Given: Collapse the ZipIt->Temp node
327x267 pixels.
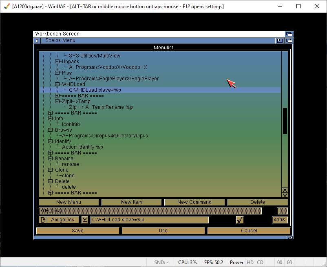Looking at the screenshot, I should tap(57, 102).
